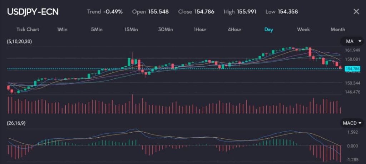Click the USDJPY-ECN symbol title
This screenshot has width=366, height=164.
33,12
